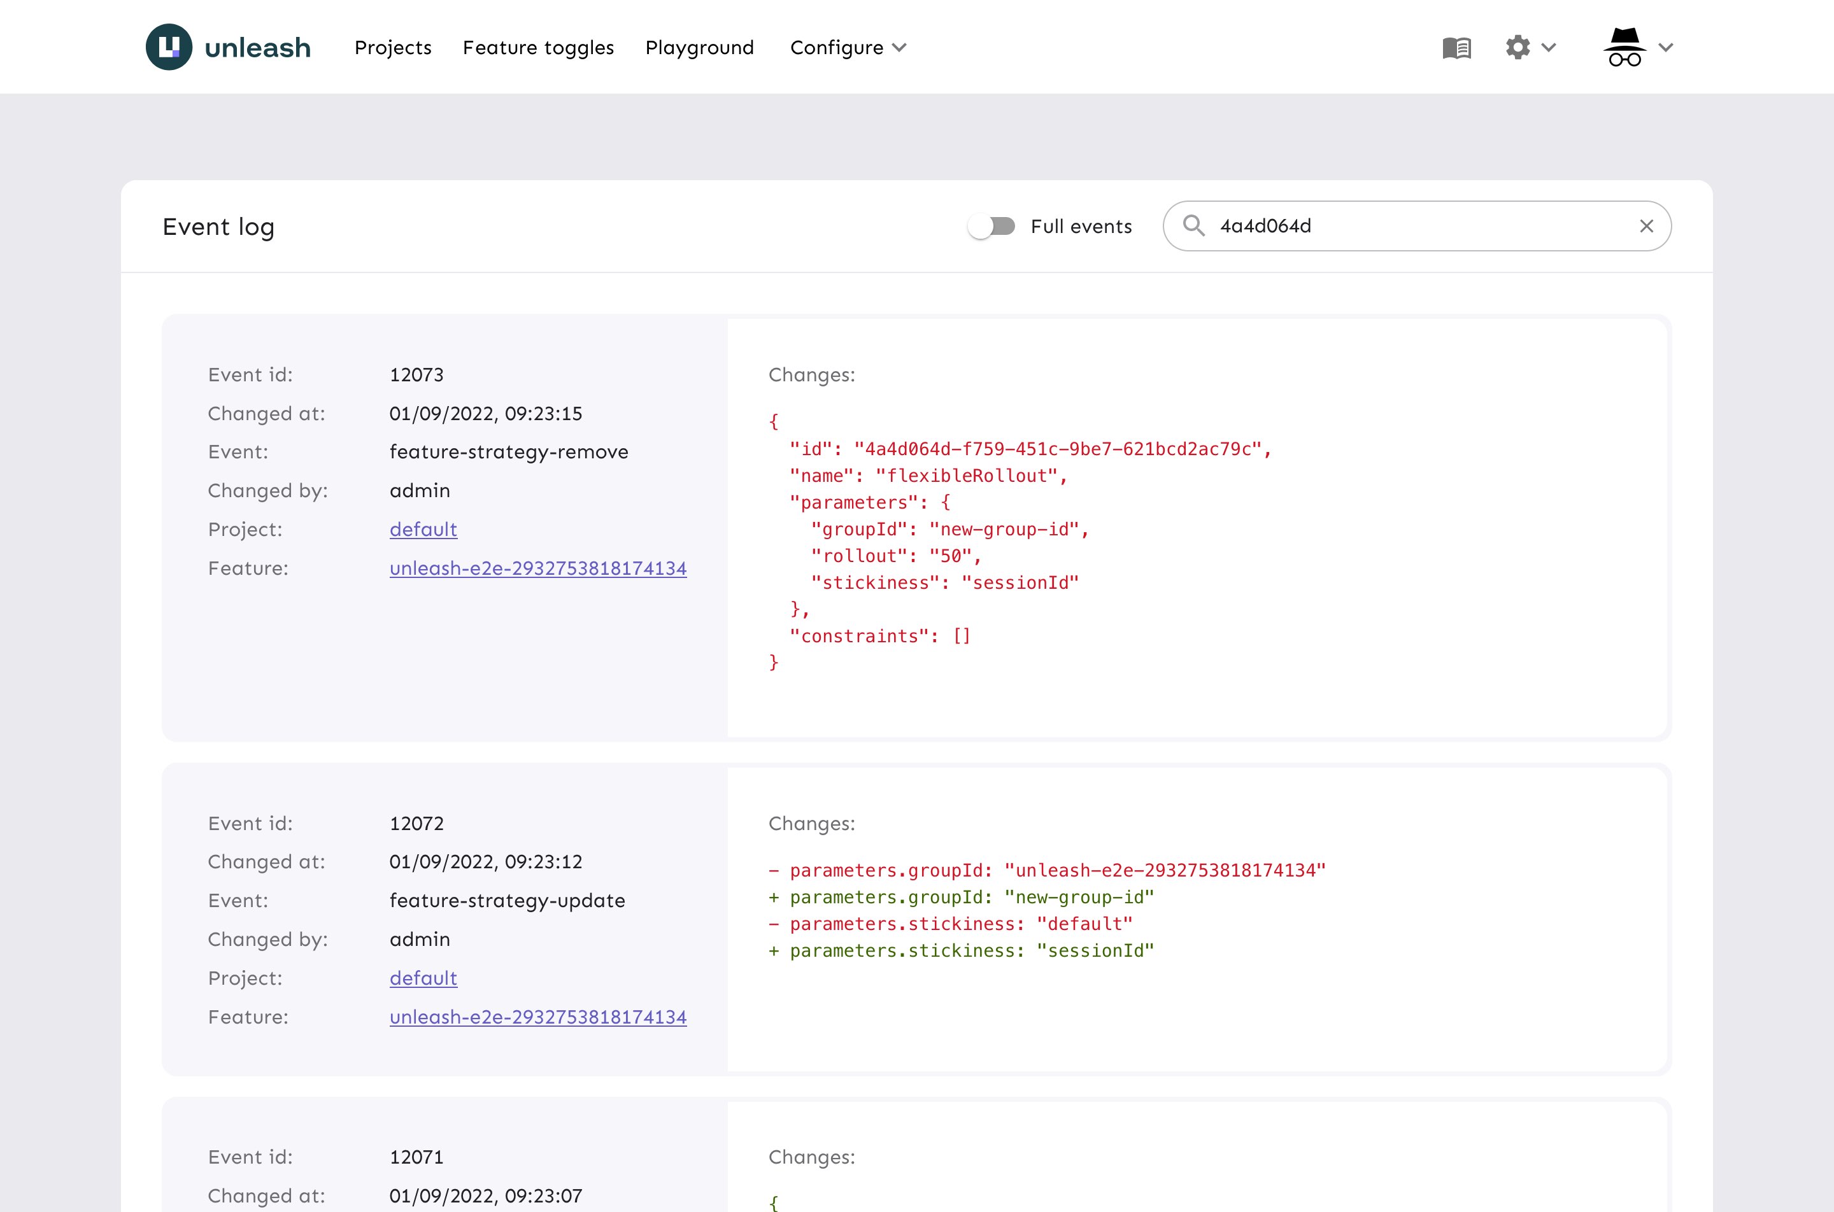Open feature link in event 12073

click(x=538, y=568)
